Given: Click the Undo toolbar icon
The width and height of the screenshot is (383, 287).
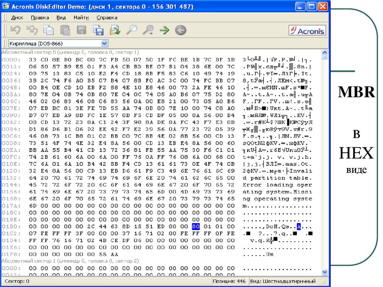Looking at the screenshot, I should click(15, 30).
